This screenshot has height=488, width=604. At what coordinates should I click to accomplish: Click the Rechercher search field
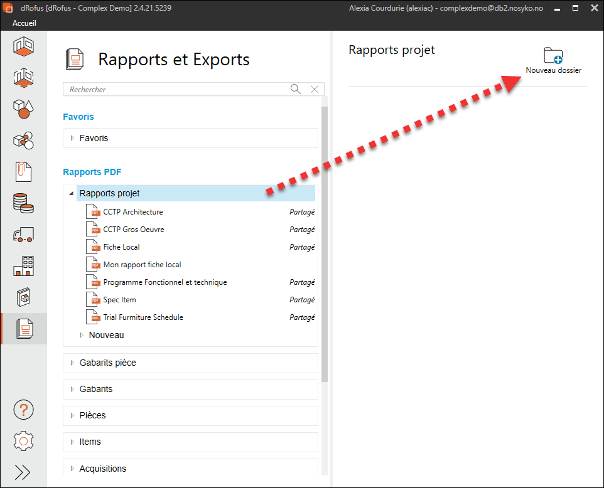pyautogui.click(x=176, y=90)
